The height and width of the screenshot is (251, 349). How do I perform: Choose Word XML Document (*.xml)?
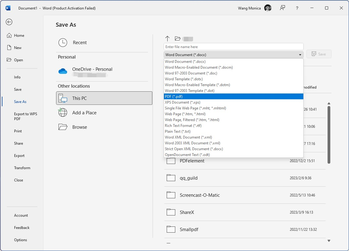(x=233, y=137)
